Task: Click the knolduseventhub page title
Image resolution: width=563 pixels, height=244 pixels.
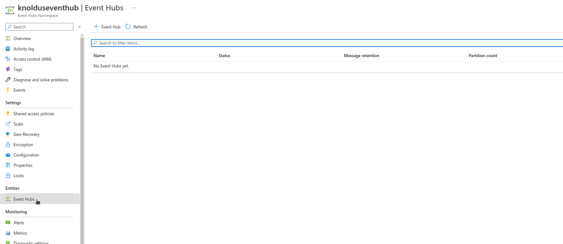Action: tap(48, 8)
